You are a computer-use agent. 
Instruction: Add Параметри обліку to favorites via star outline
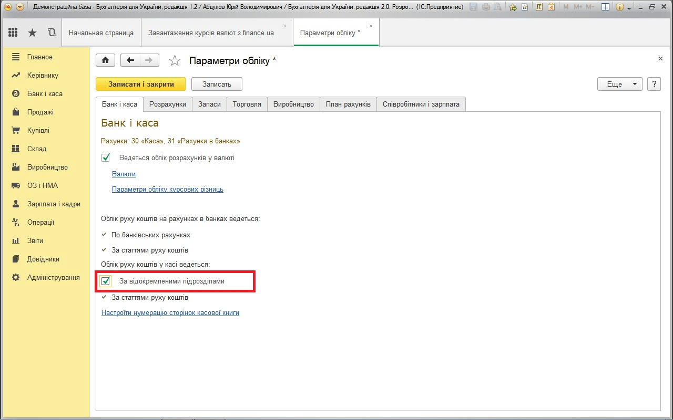175,61
